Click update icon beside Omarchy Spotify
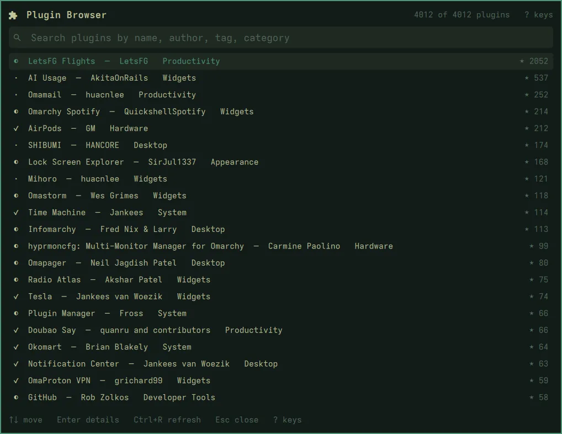The width and height of the screenshot is (562, 434). click(16, 112)
